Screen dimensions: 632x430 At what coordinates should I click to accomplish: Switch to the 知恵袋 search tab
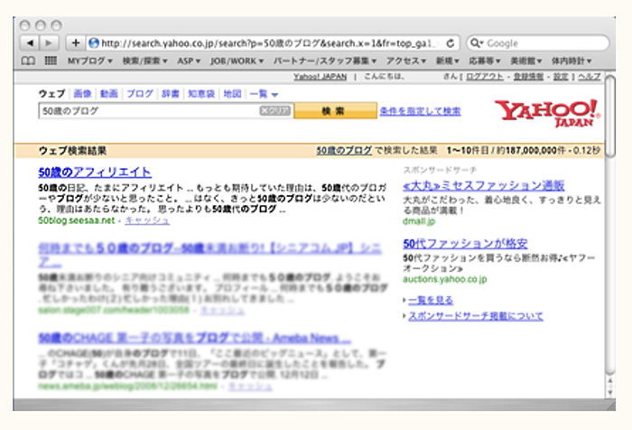201,94
